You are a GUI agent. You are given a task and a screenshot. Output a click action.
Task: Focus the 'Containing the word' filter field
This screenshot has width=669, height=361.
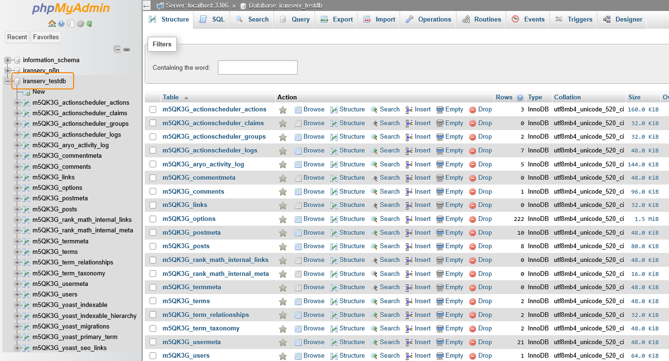258,67
